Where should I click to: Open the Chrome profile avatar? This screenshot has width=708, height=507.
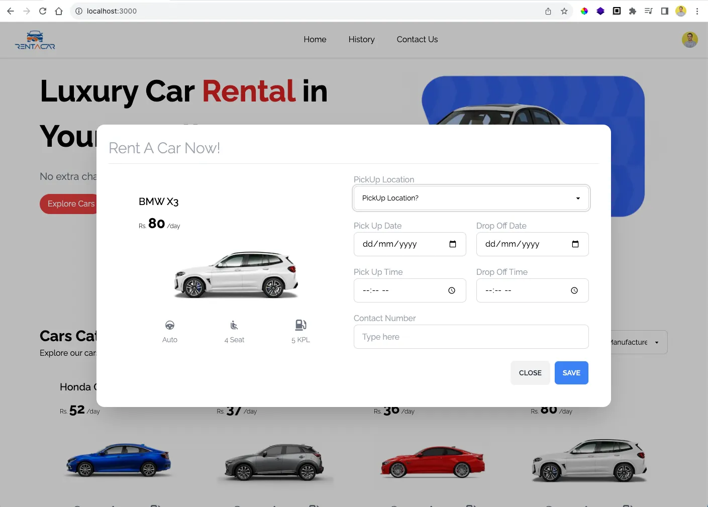681,11
